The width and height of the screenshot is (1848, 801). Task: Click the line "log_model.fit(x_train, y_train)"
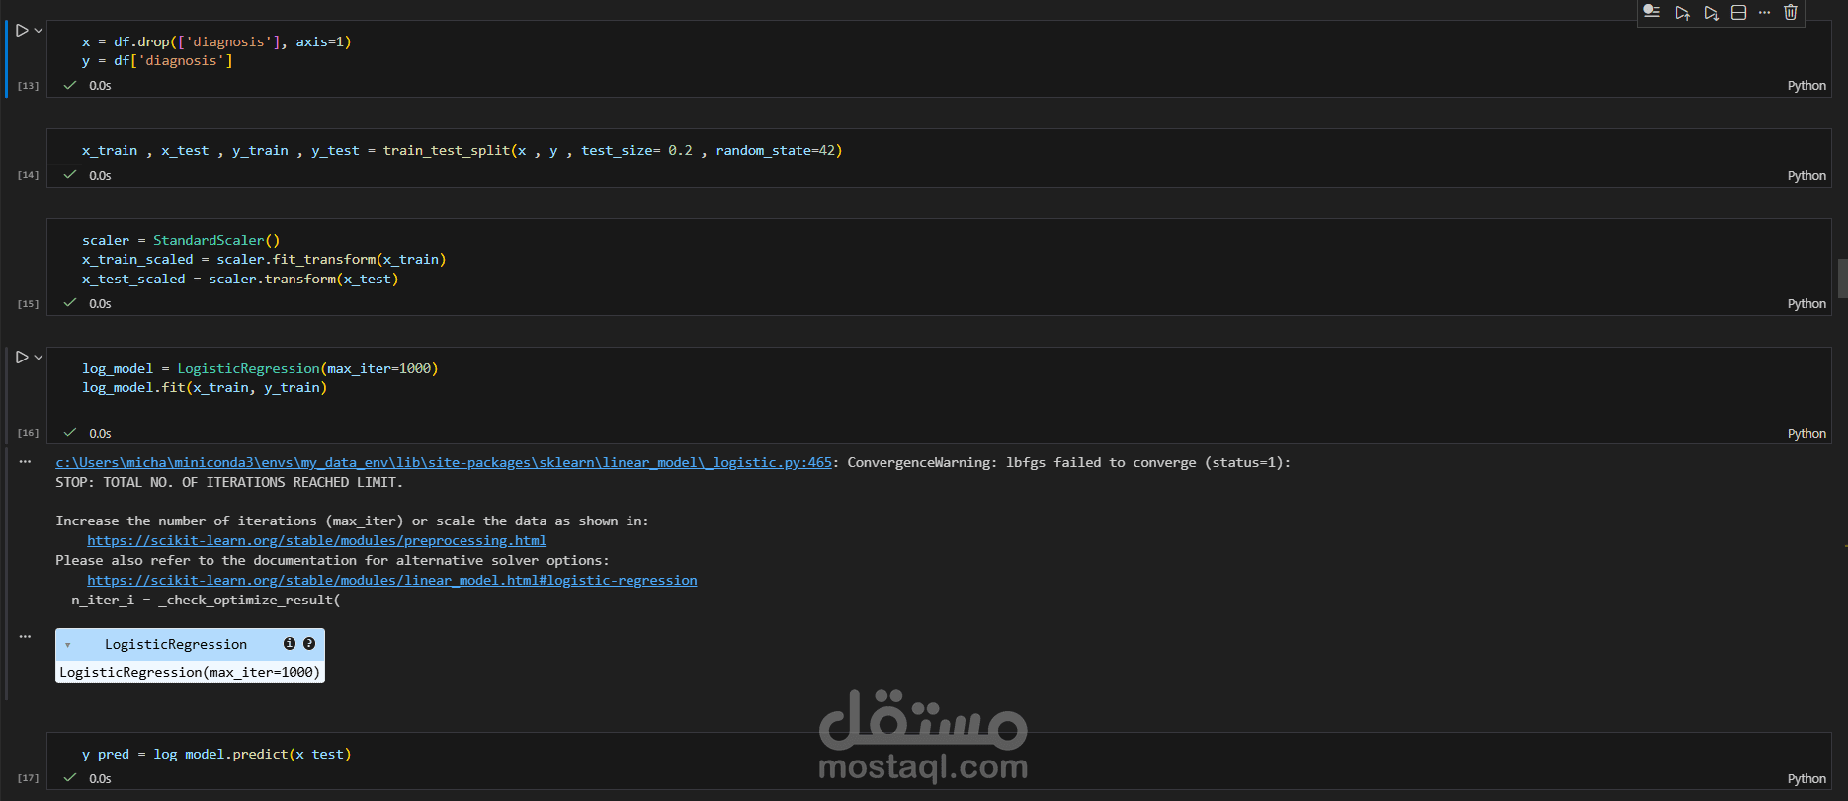click(205, 388)
